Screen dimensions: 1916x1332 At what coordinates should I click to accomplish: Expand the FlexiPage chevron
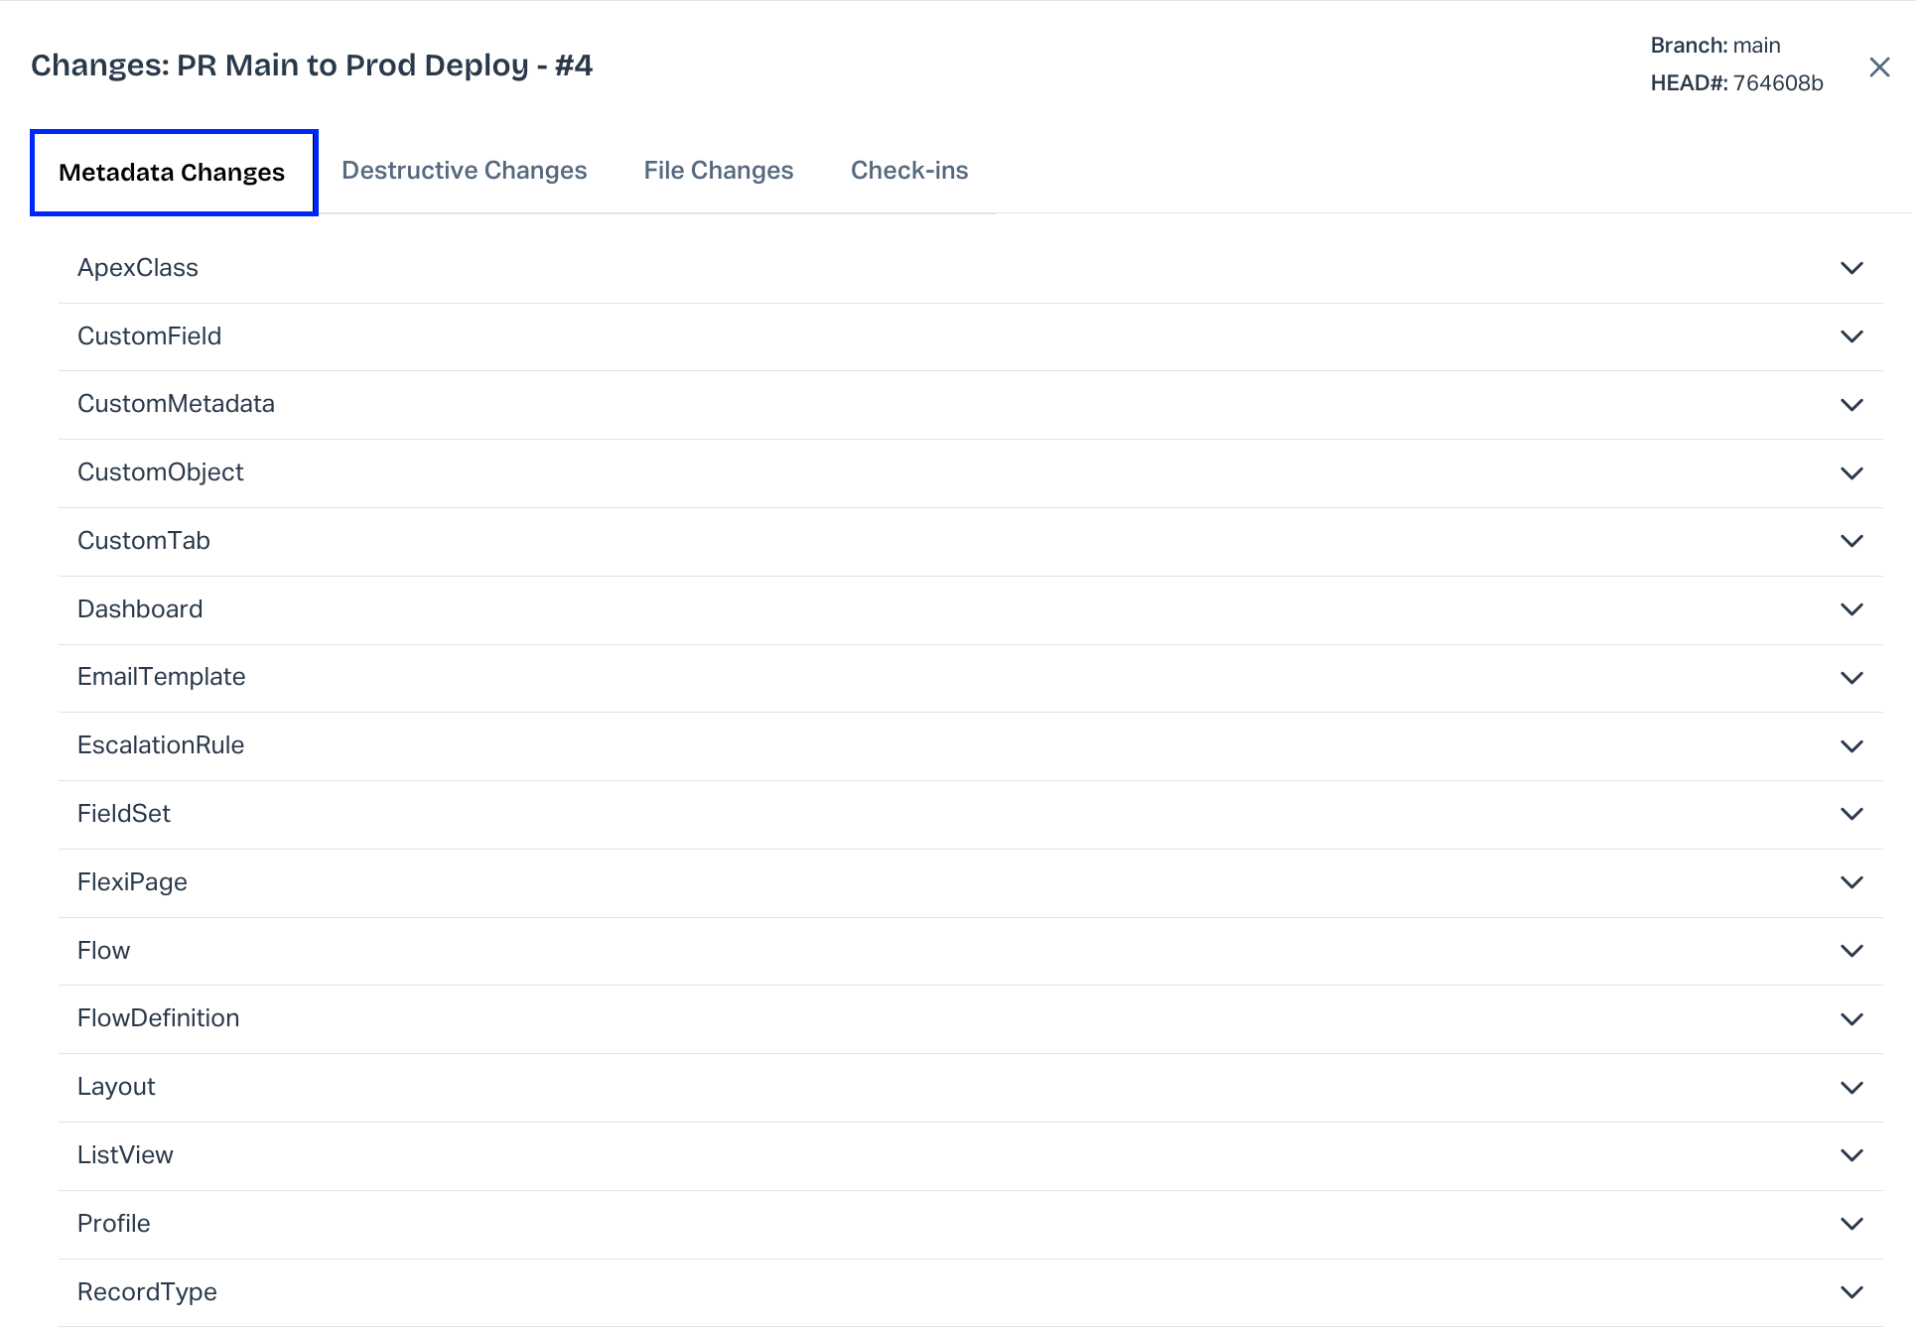coord(1851,882)
